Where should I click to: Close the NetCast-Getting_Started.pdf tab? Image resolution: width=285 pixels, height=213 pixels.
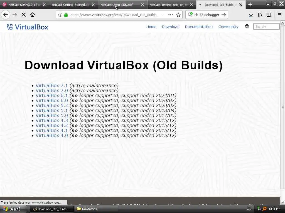[93, 5]
